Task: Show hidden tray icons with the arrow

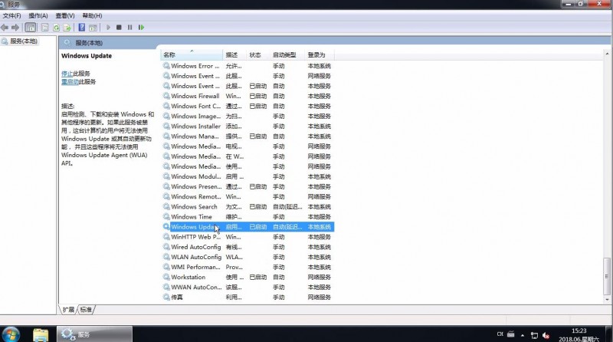Action: (x=523, y=335)
